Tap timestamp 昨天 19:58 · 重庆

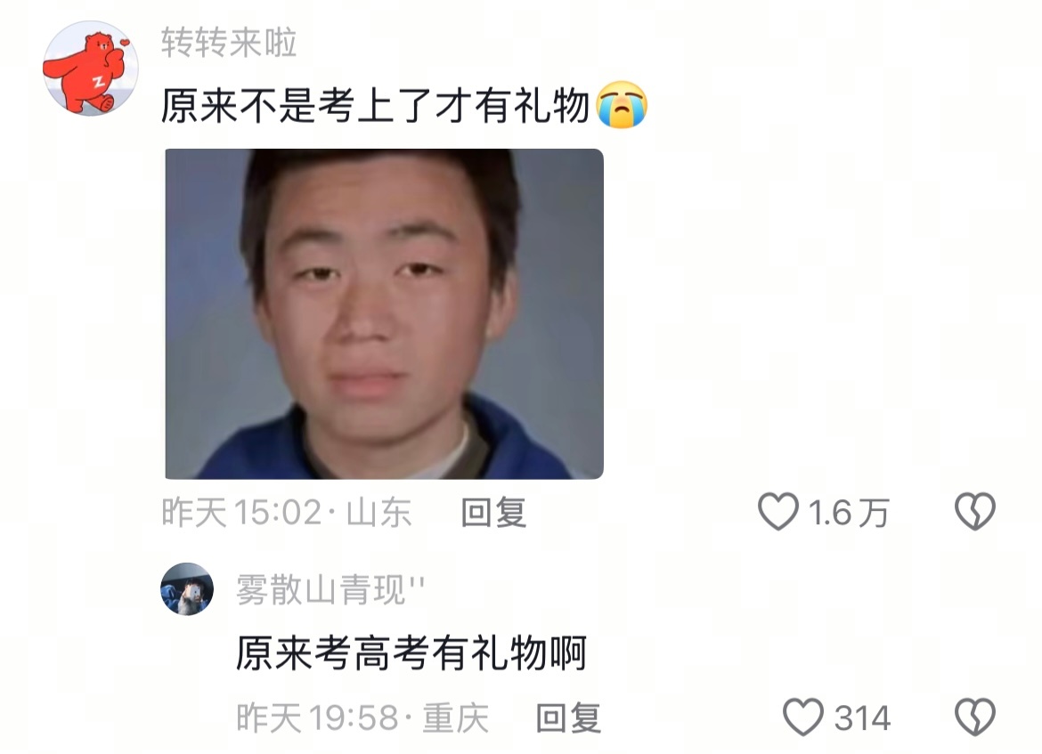pos(362,718)
